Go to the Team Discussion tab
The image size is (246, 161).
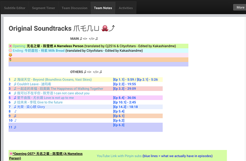74,8
